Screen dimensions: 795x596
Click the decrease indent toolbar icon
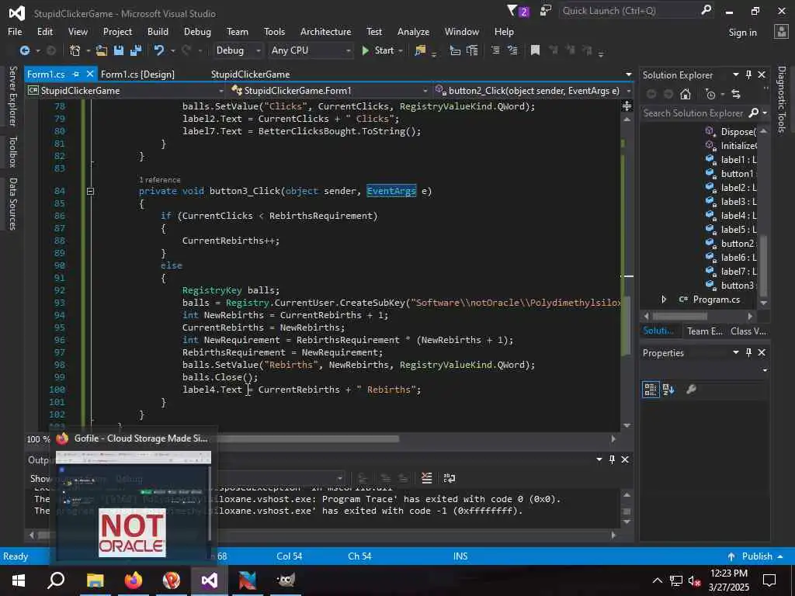pos(455,50)
